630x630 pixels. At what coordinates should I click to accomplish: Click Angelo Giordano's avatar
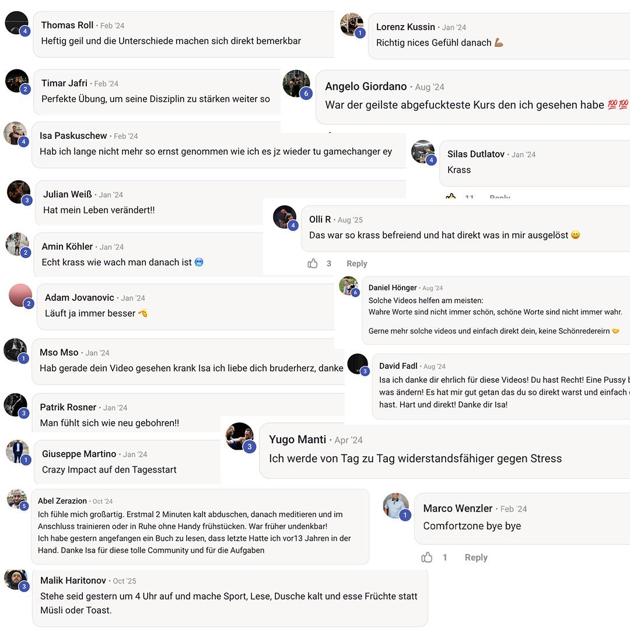pos(296,83)
